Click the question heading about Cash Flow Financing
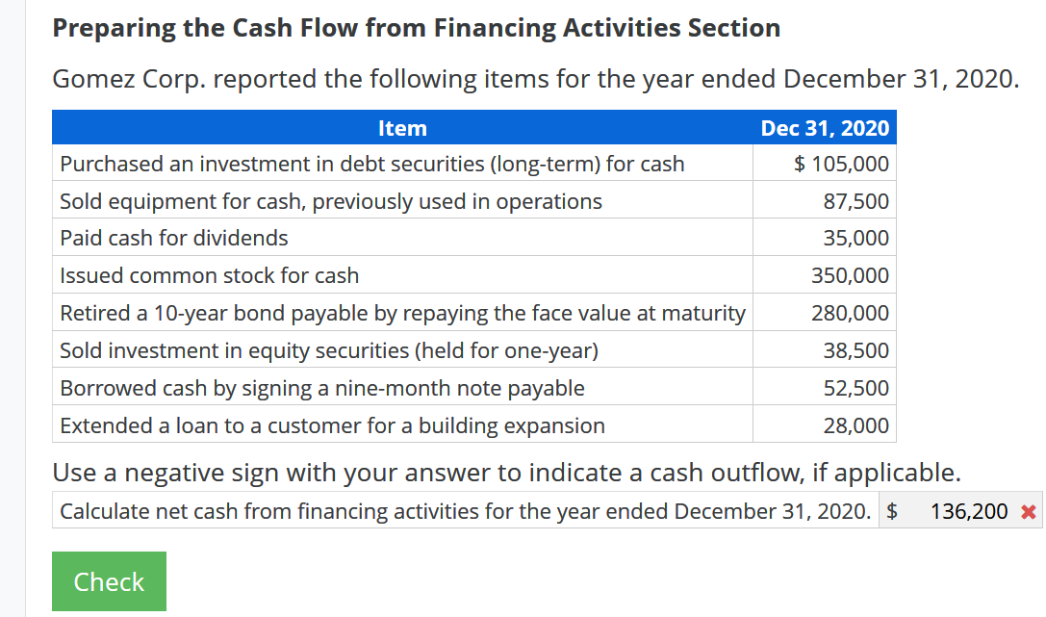1046x617 pixels. 417,28
